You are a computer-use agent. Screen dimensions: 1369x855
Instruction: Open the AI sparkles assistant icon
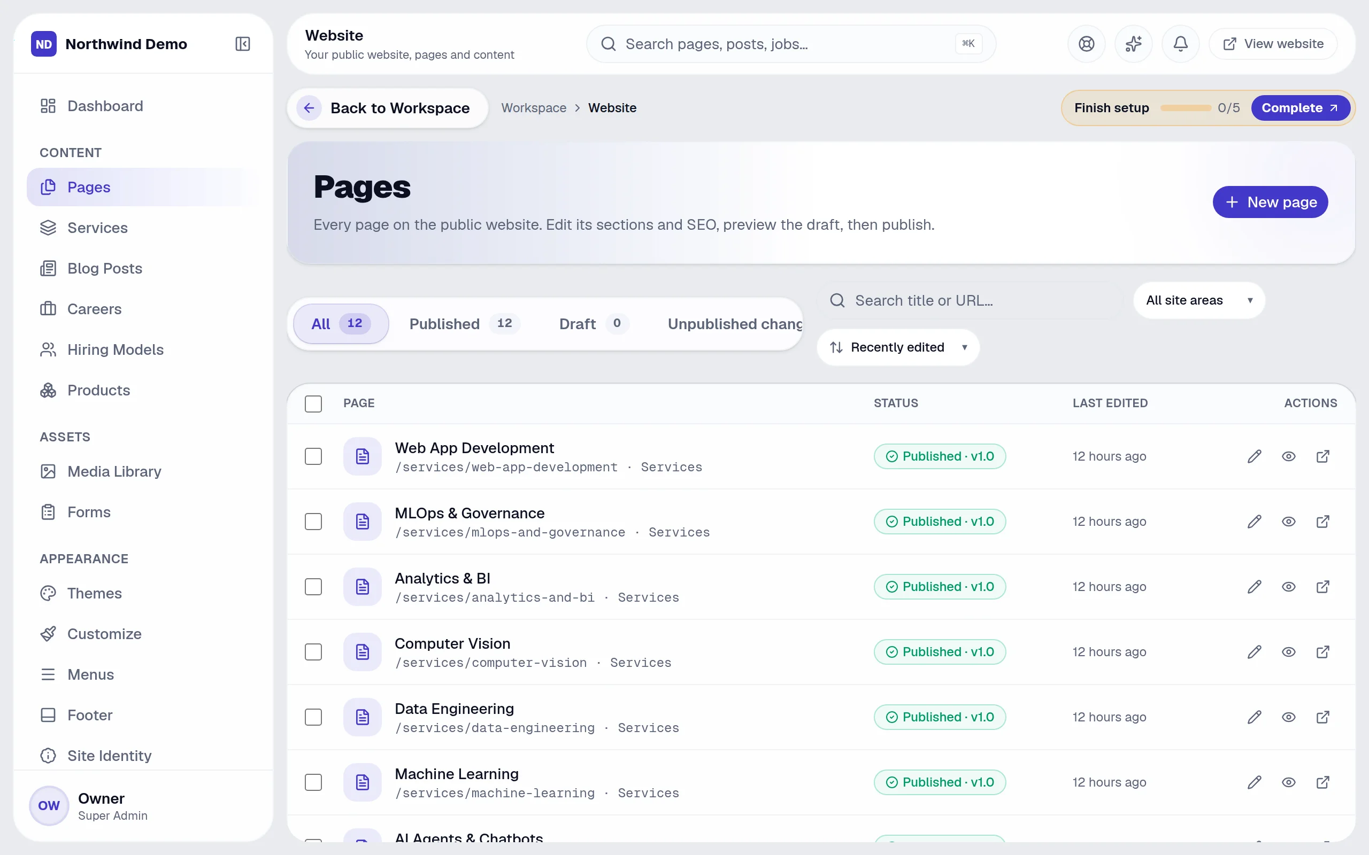coord(1133,43)
